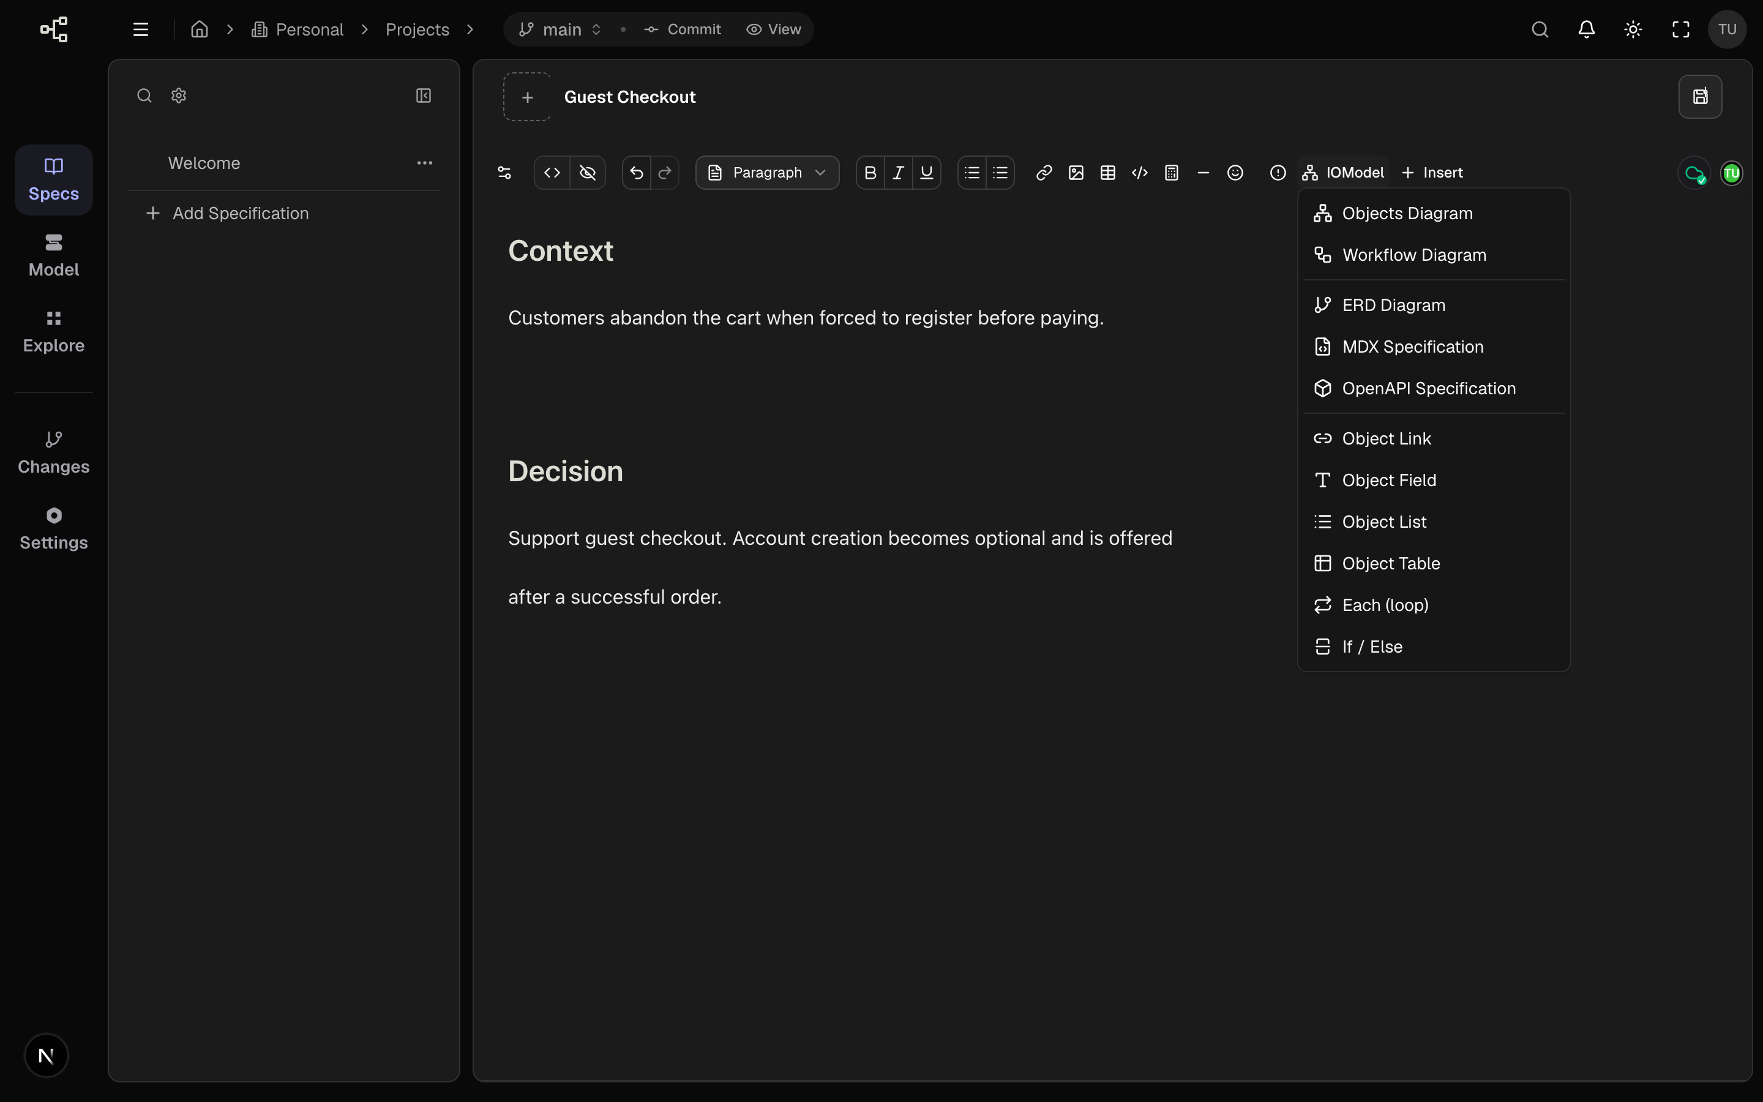Open the emoji picker icon
This screenshot has height=1102, width=1763.
tap(1235, 173)
